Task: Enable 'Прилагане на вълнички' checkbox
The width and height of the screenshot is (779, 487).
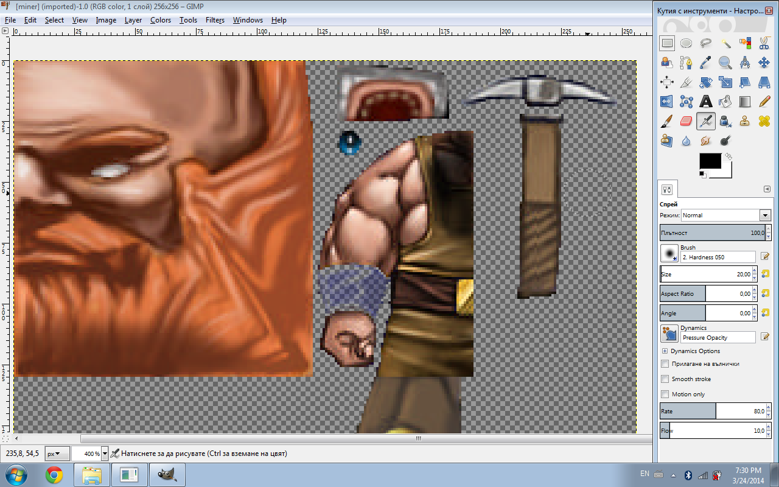Action: [x=665, y=363]
